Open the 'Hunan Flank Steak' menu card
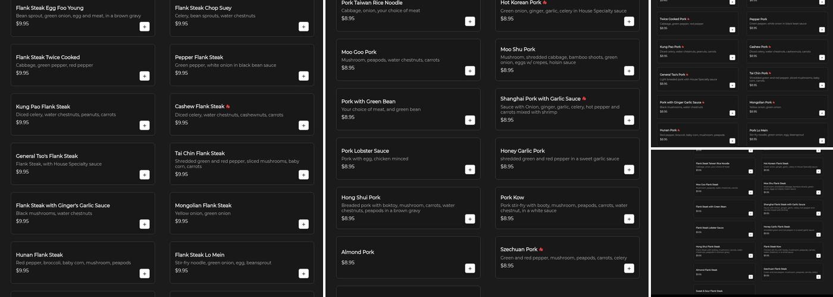Screen dimensions: 833x297 (83, 263)
